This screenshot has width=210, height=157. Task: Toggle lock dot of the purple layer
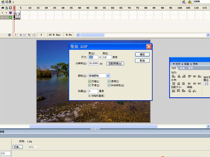coord(6,13)
